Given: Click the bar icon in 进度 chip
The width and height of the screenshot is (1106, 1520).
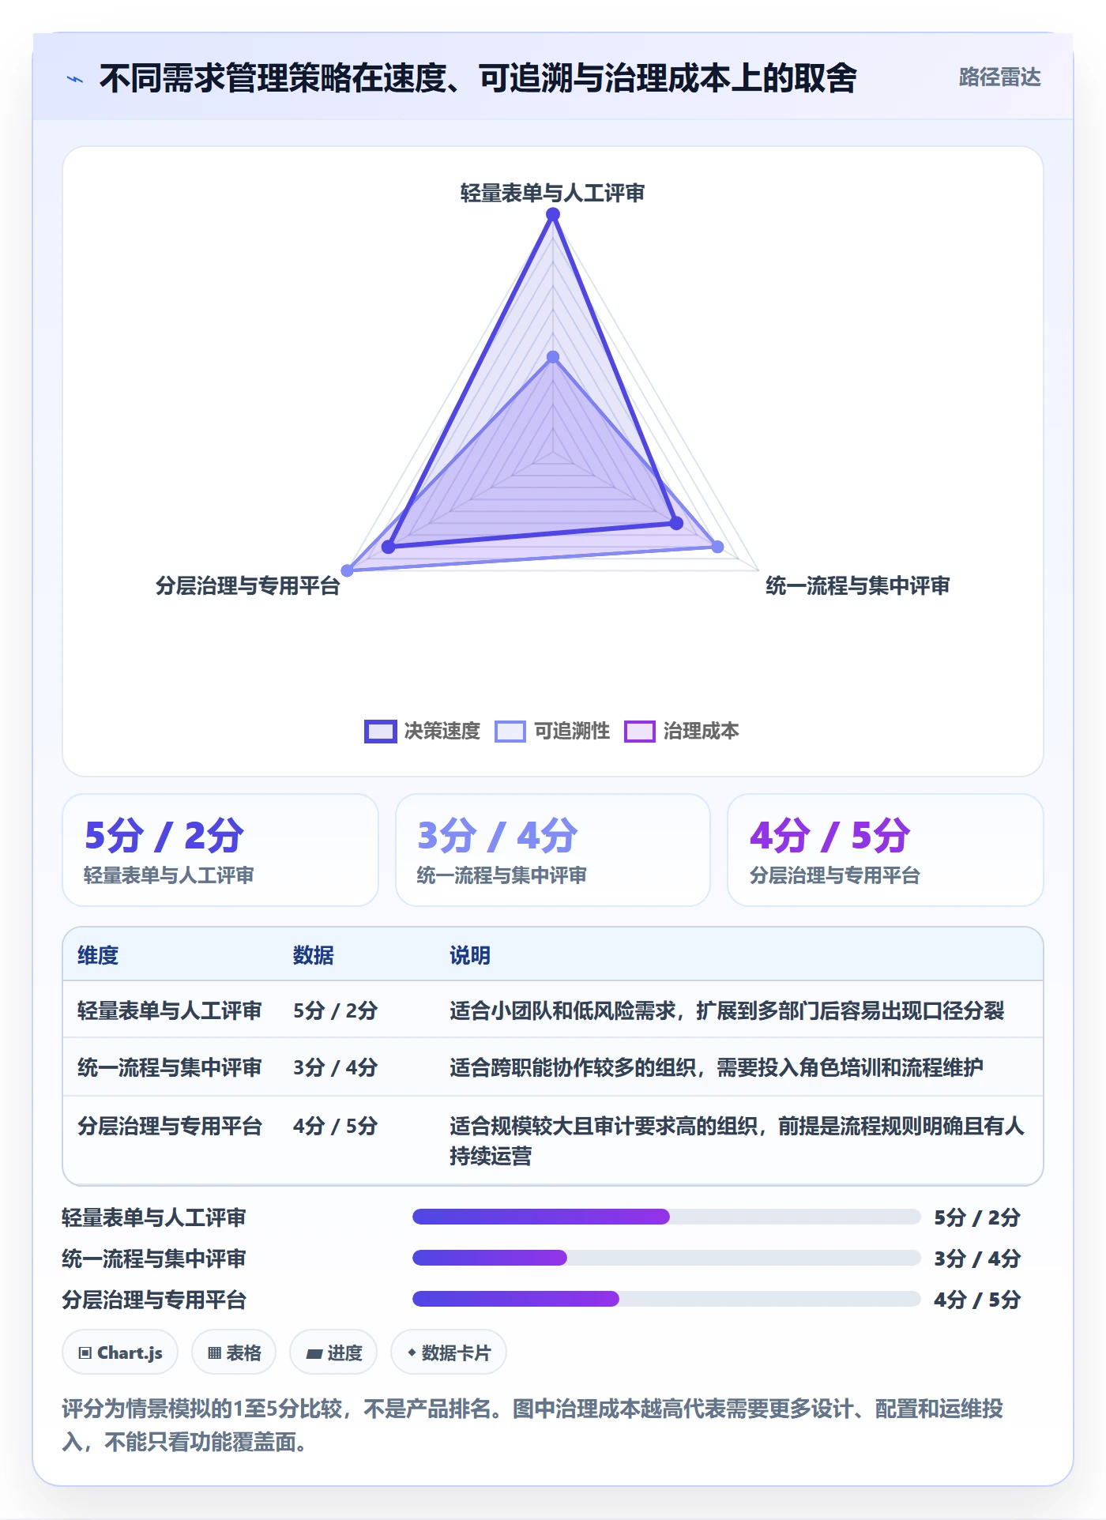Looking at the screenshot, I should click(314, 1354).
